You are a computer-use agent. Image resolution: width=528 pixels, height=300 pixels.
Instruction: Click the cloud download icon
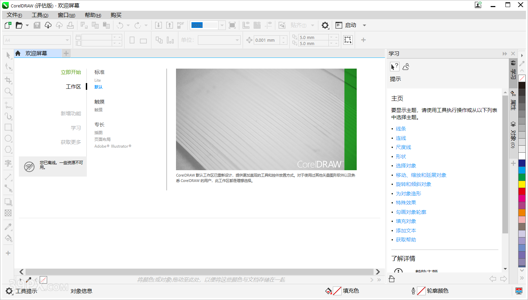[x=48, y=25]
